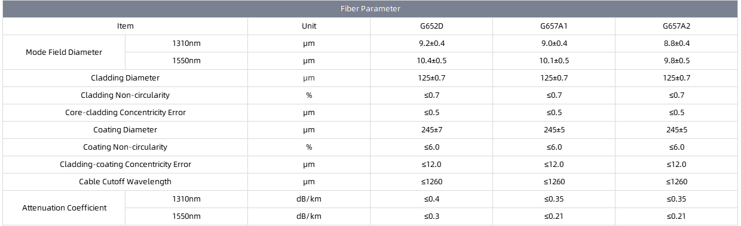741x226 pixels.
Task: Click the Fiber Parameter table header
Action: [370, 9]
